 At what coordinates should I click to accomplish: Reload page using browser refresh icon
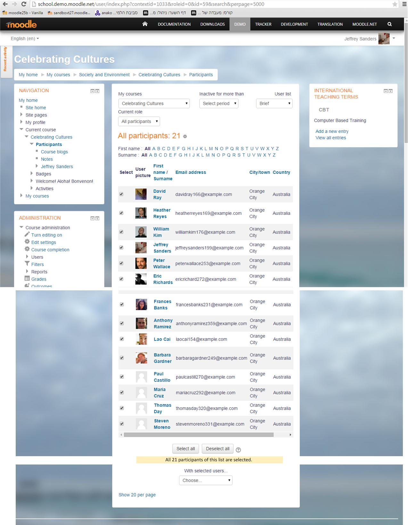point(23,4)
